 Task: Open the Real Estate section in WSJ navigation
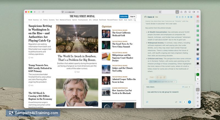point(103,20)
